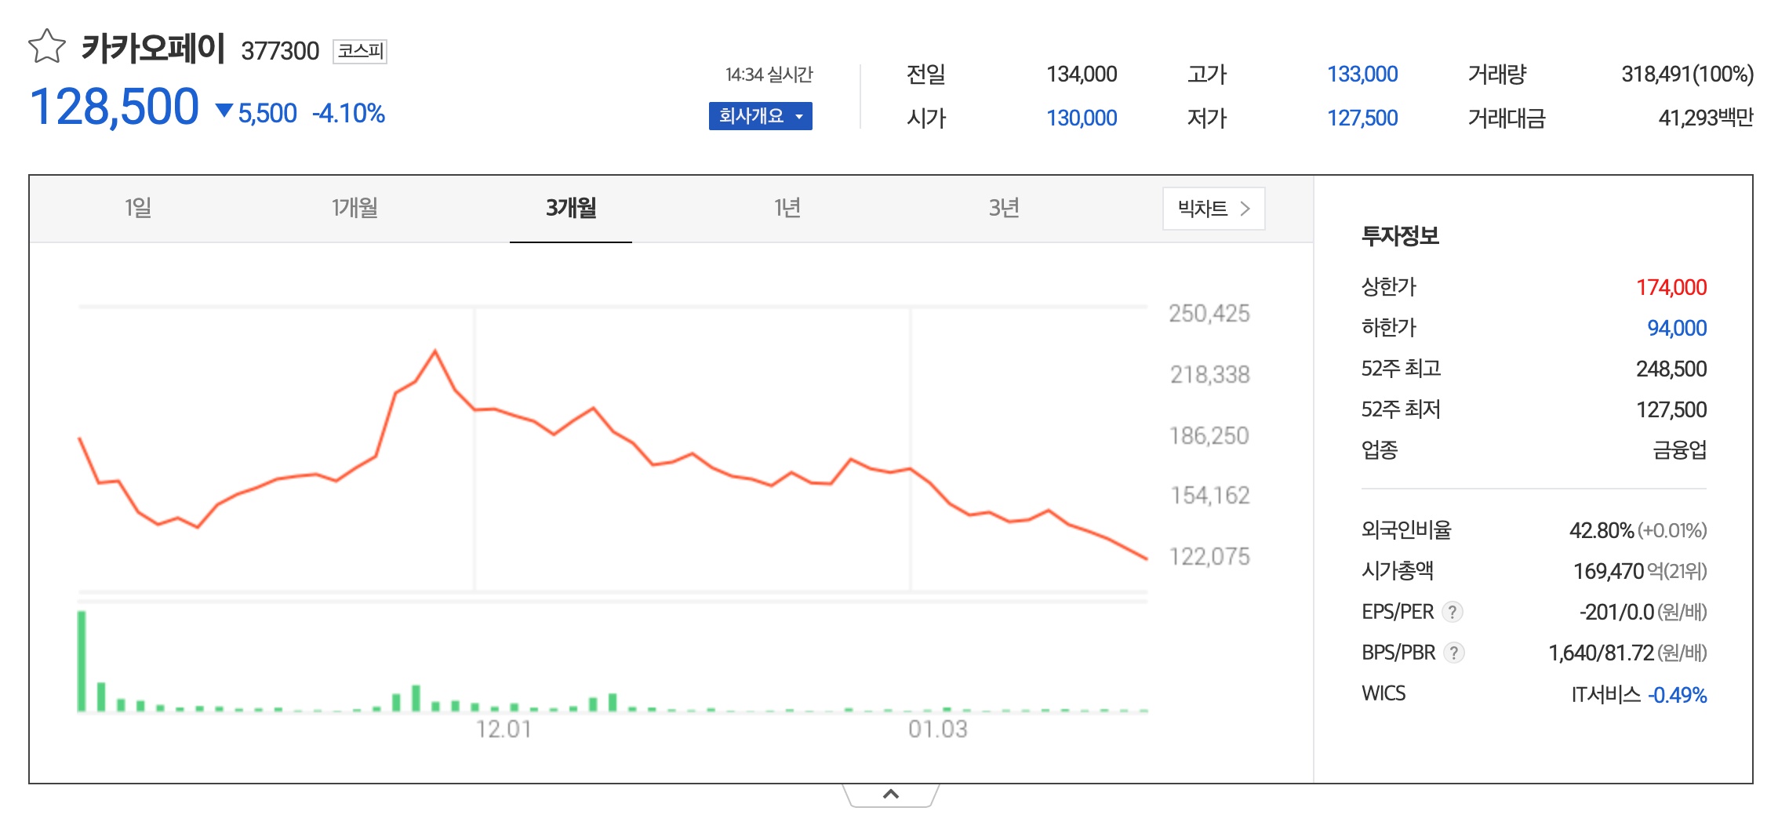This screenshot has height=822, width=1778.
Task: Click the 시가 value 130,000
Action: click(1082, 118)
